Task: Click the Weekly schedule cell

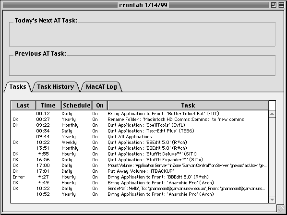Action: coord(69,143)
